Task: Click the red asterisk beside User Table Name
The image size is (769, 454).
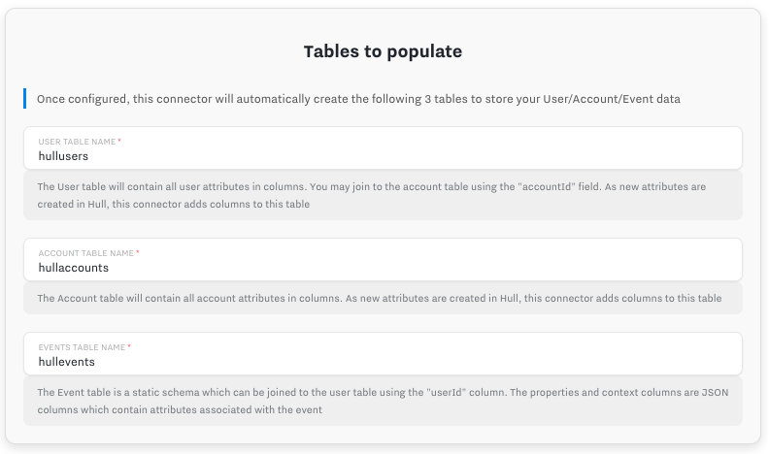Action: tap(119, 141)
